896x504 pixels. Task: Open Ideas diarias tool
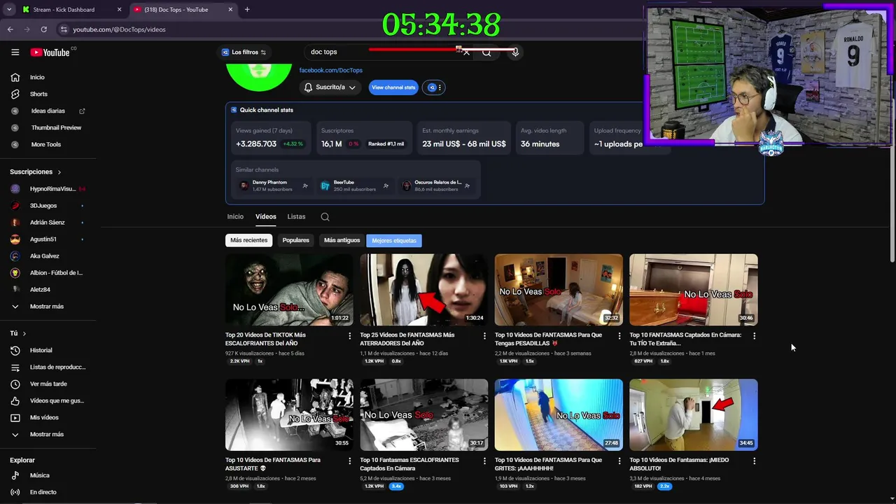48,111
